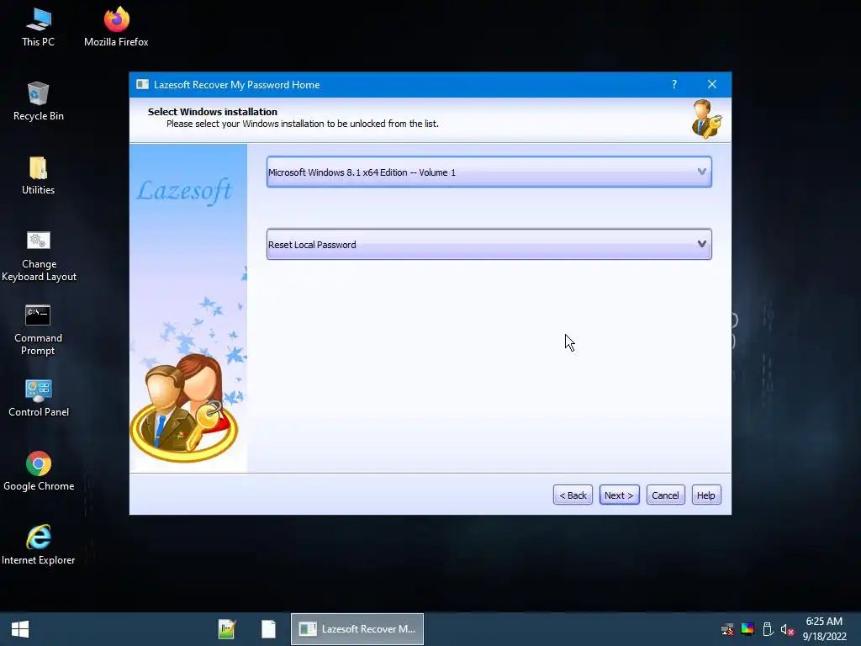
Task: Close the Lazesoft Recover My Password window
Action: (x=712, y=84)
